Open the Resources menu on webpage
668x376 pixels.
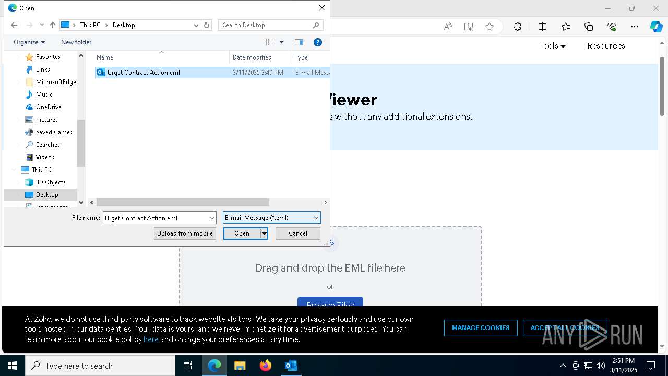(606, 46)
